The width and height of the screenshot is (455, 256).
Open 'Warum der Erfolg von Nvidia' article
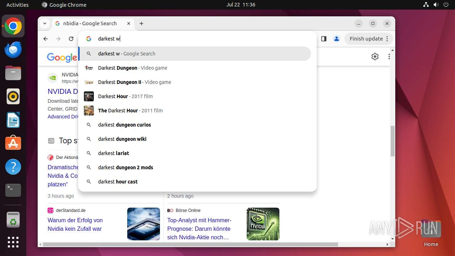[x=75, y=224]
